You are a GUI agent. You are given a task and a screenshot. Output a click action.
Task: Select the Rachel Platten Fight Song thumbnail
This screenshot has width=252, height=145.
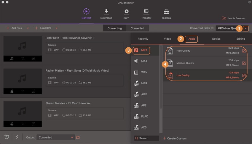[x=23, y=78]
